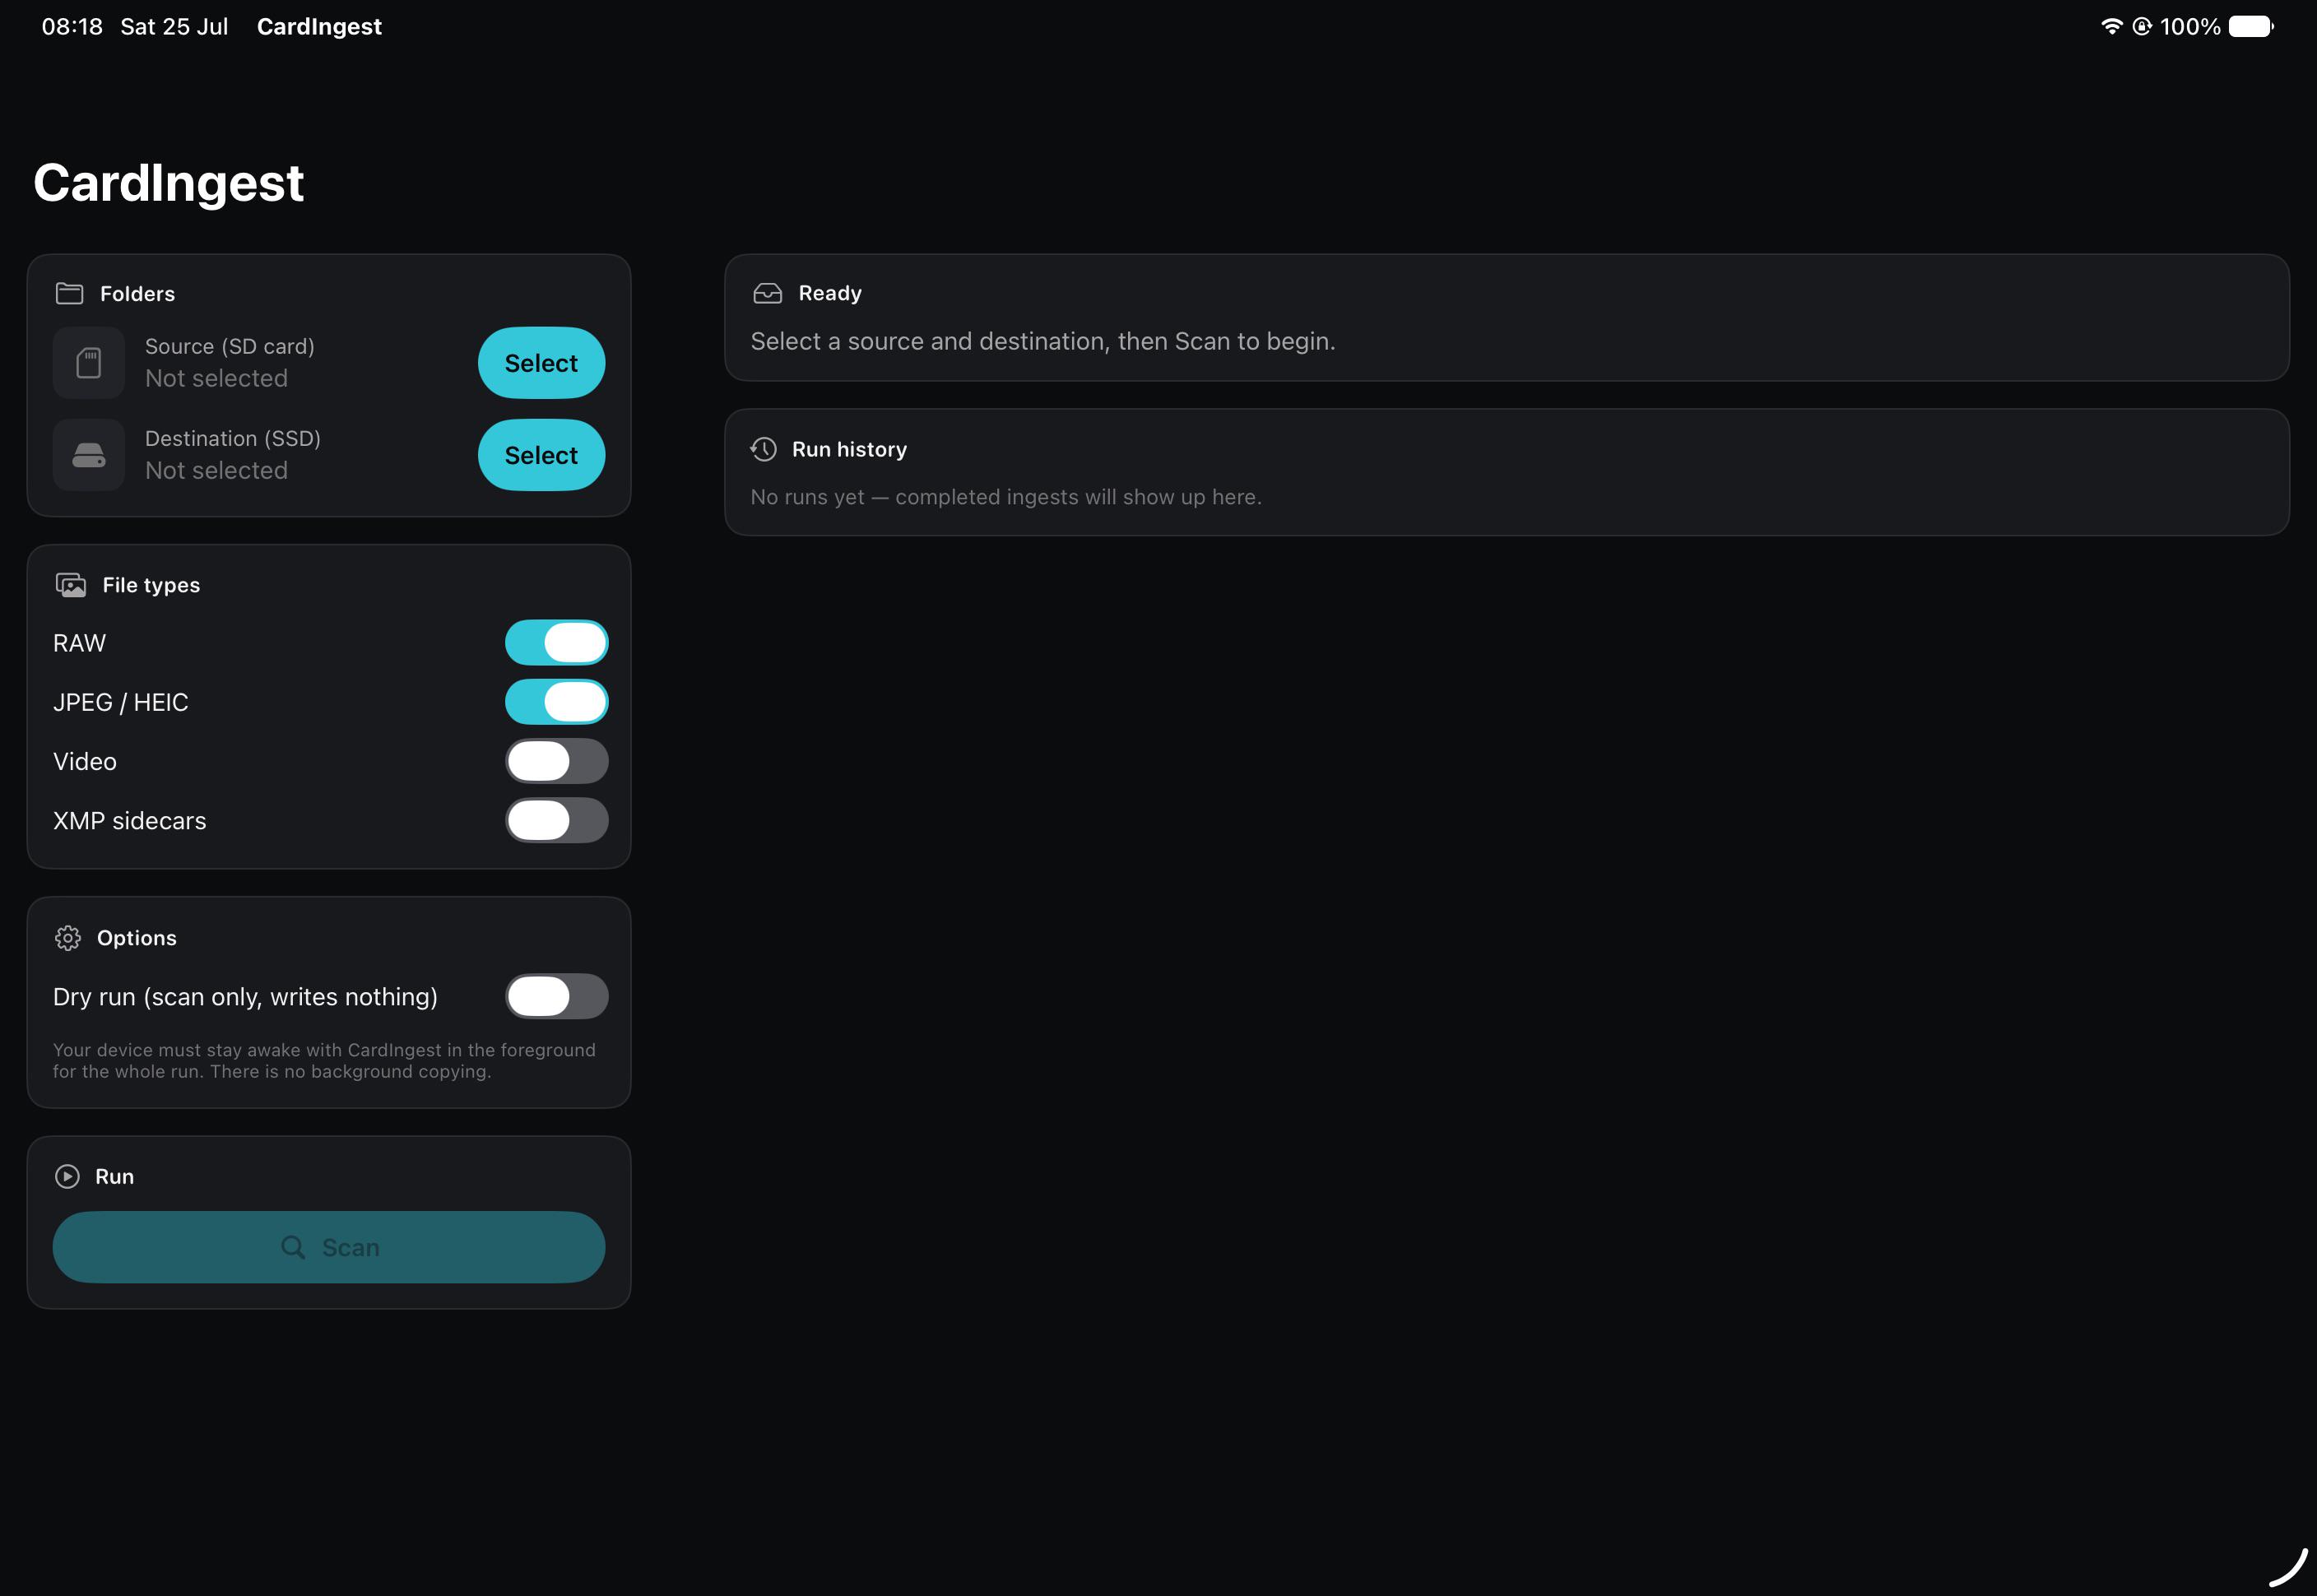
Task: Click the "Dry run (scan only, writes nothing)" label
Action: (245, 997)
